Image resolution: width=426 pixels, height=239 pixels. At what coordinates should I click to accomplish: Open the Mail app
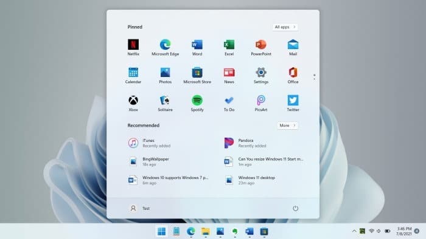coord(293,47)
